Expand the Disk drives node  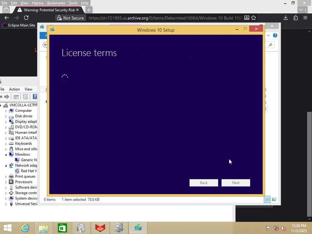pyautogui.click(x=6, y=116)
